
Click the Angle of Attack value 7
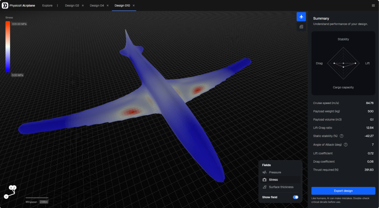tap(373, 145)
